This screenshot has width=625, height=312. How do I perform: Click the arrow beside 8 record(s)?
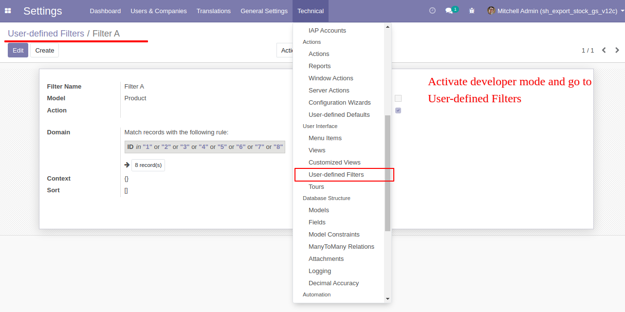(x=127, y=165)
